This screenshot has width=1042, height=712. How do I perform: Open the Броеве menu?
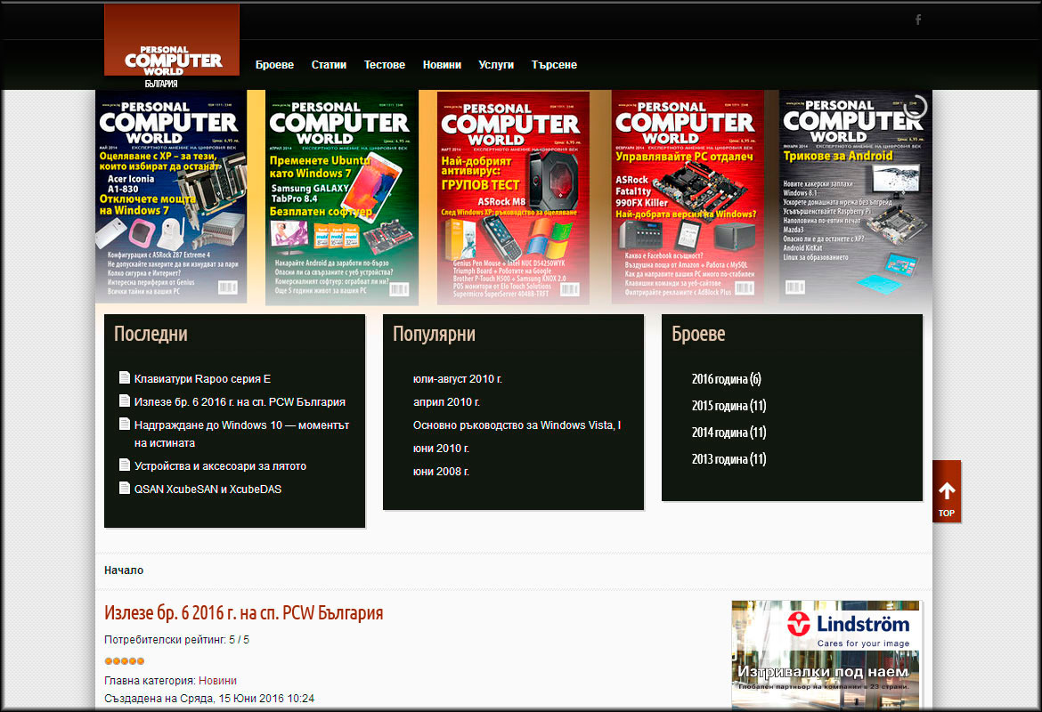274,65
